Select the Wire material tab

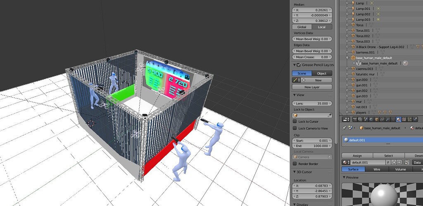377,169
